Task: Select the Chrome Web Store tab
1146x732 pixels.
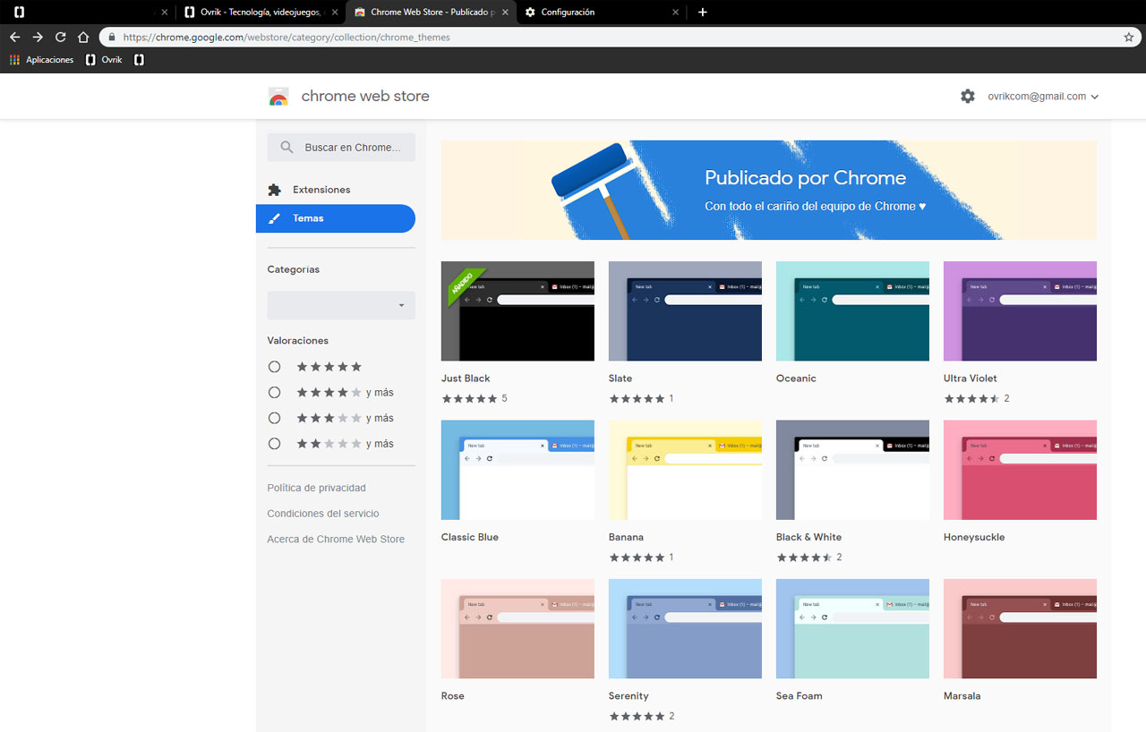Action: pyautogui.click(x=431, y=13)
